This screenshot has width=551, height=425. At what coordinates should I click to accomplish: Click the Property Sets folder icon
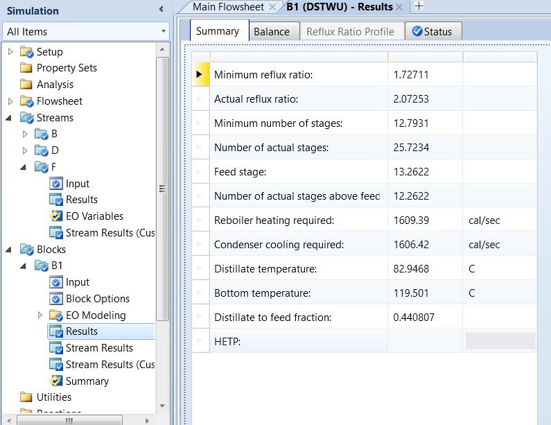click(27, 68)
